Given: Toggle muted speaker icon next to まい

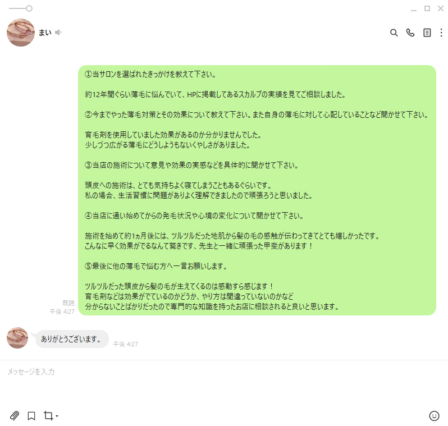Looking at the screenshot, I should coord(58,33).
